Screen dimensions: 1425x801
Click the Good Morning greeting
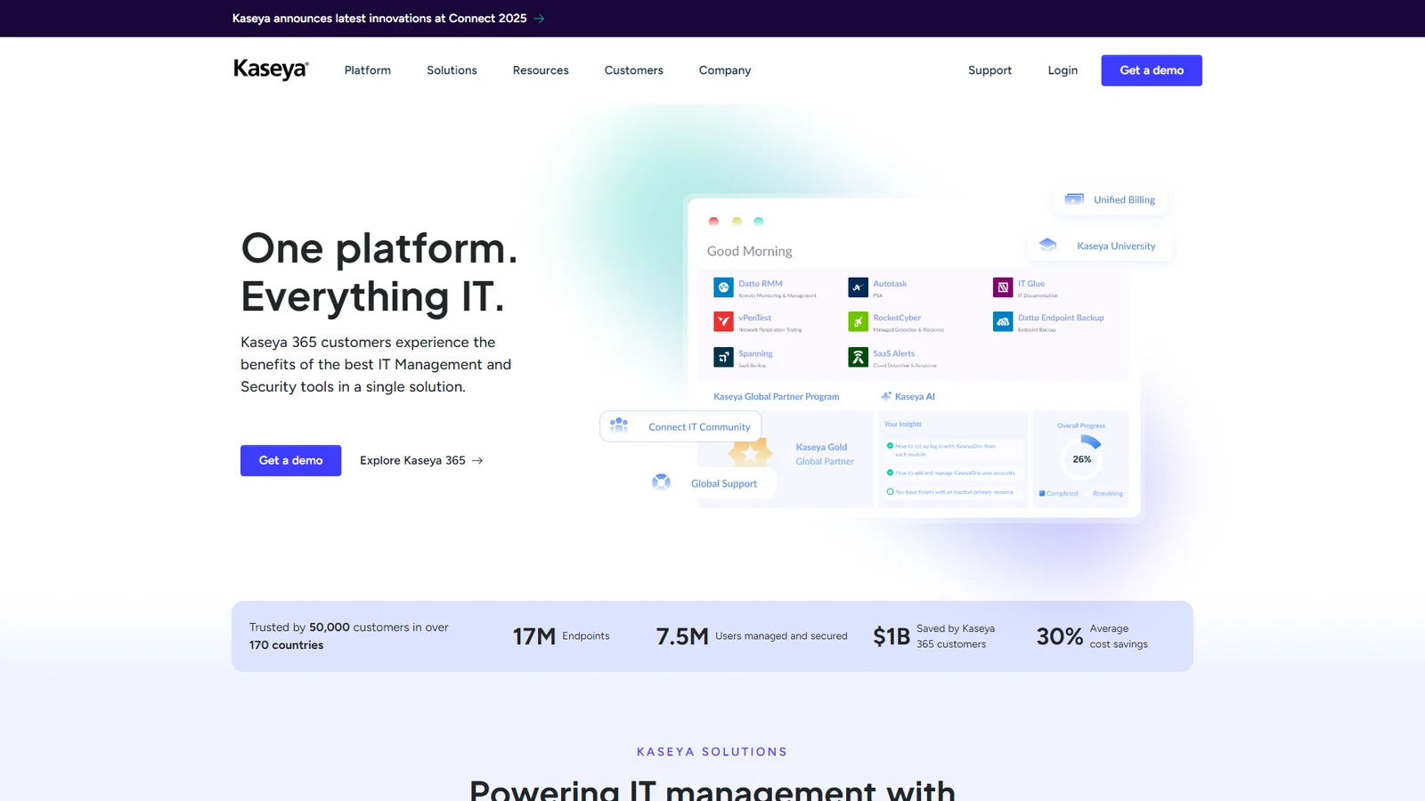pos(750,252)
